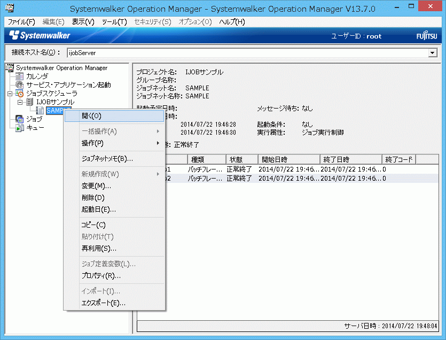This screenshot has height=340, width=446.
Task: Click the calendar icon beside カレンダ
Action: pyautogui.click(x=19, y=76)
